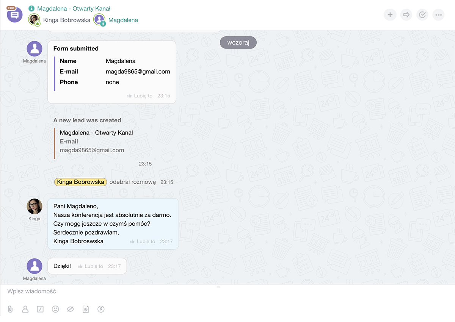Click the input area resize handle

(x=218, y=286)
